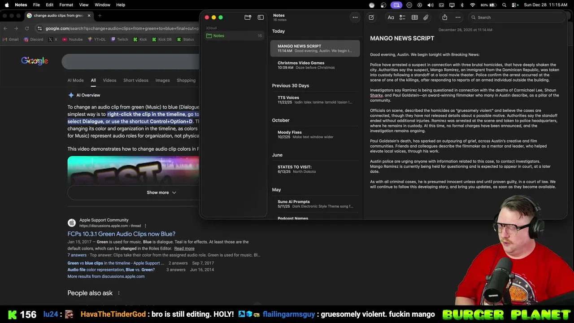Screen dimensions: 574x323
Task: Click the MANGO NEWS SCRIPT title in editor
Action: coord(402,39)
